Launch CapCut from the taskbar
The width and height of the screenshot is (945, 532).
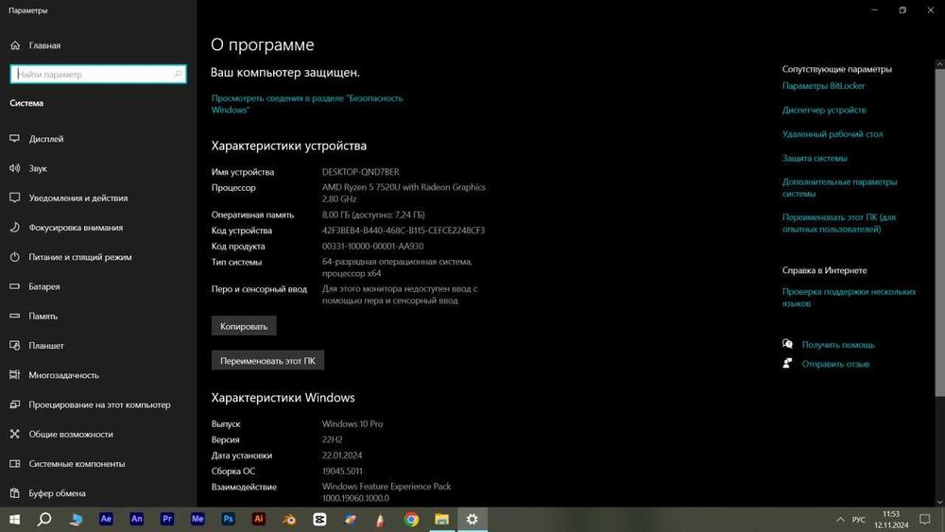(320, 520)
